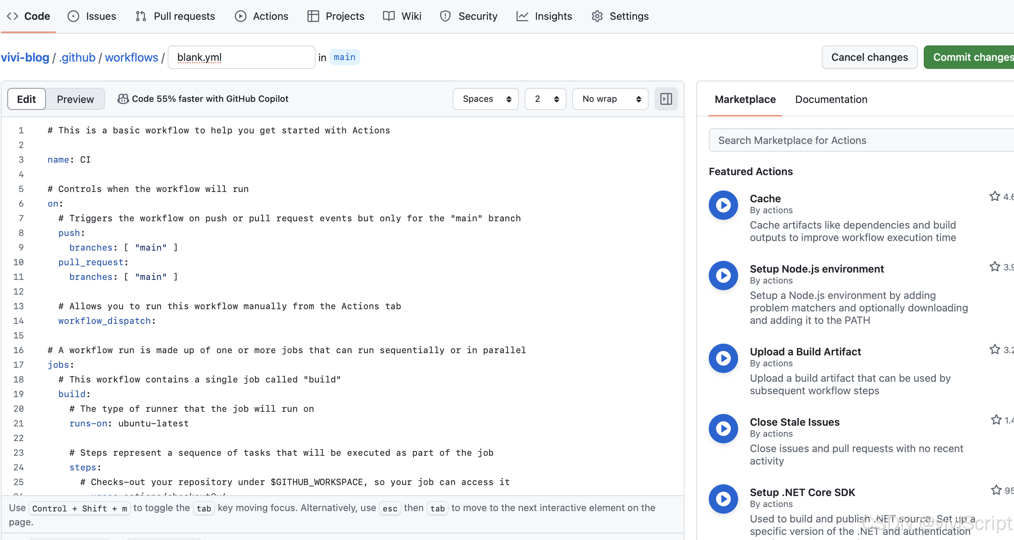Switch to Preview mode
Screen dimensions: 1014x540
[x=75, y=99]
